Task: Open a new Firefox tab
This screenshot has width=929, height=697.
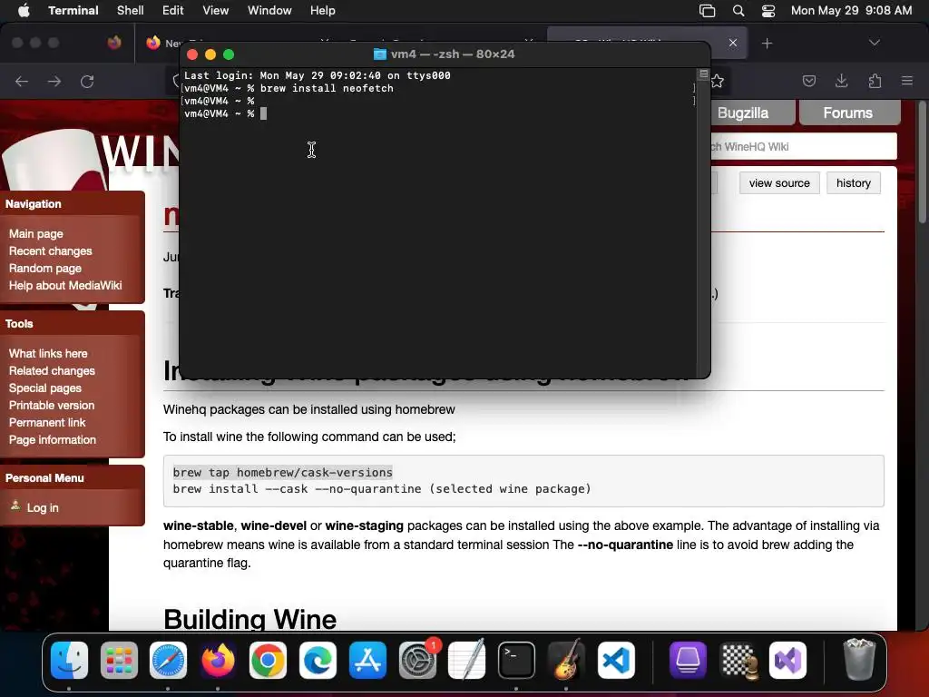Action: [768, 44]
